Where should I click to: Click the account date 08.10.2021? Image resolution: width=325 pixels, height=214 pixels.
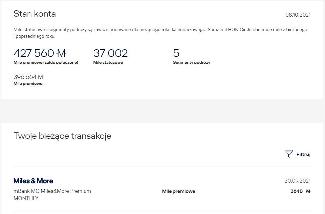click(x=298, y=15)
